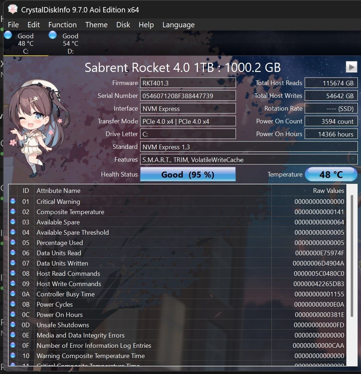This screenshot has width=361, height=374.
Task: Click the ID column header
Action: [x=26, y=191]
